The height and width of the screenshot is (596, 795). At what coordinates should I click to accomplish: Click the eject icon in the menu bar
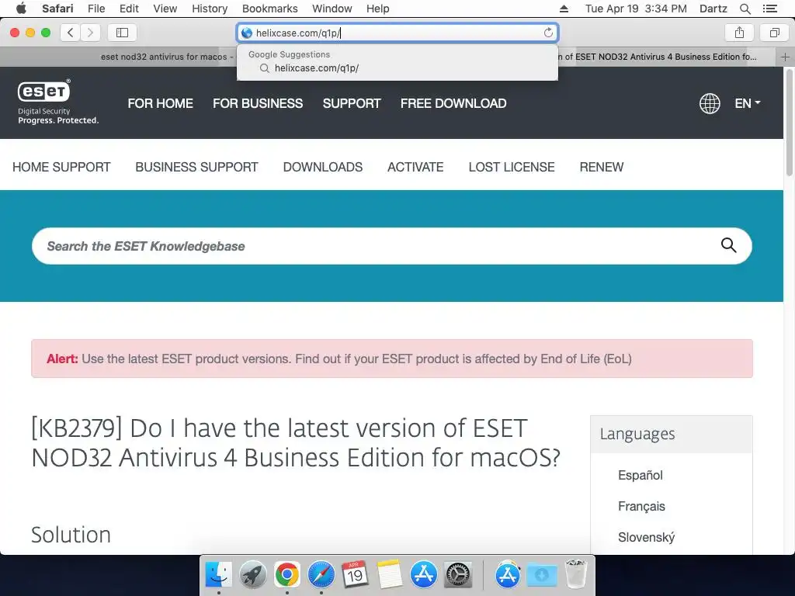click(564, 9)
